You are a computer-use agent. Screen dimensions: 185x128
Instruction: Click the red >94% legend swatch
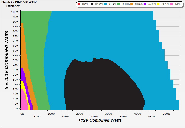click(x=79, y=4)
